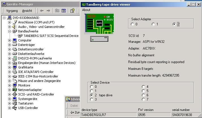The height and width of the screenshot is (118, 202).
Task: Select device 1 radio button
Action: tap(92, 91)
